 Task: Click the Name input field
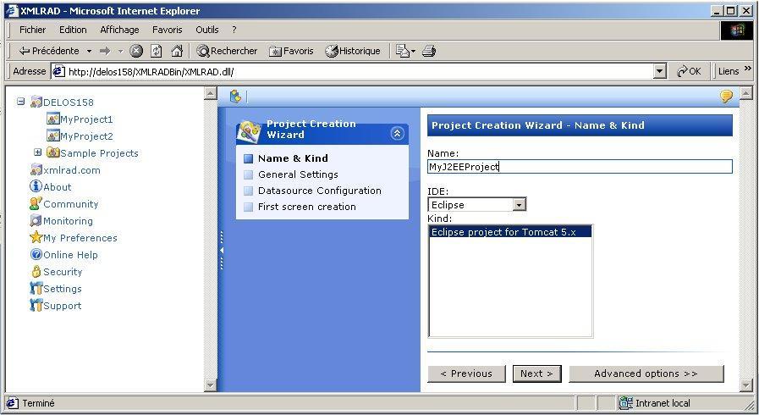580,167
